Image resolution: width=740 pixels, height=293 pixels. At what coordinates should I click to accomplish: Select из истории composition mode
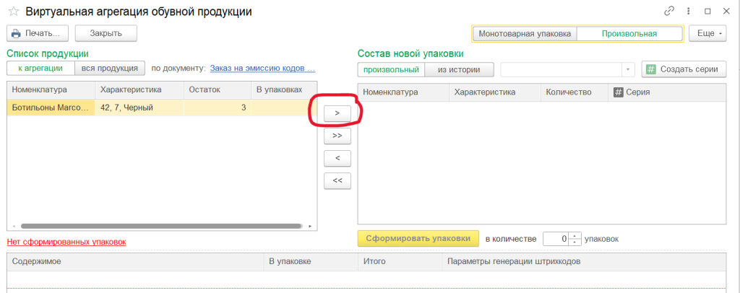pos(459,70)
